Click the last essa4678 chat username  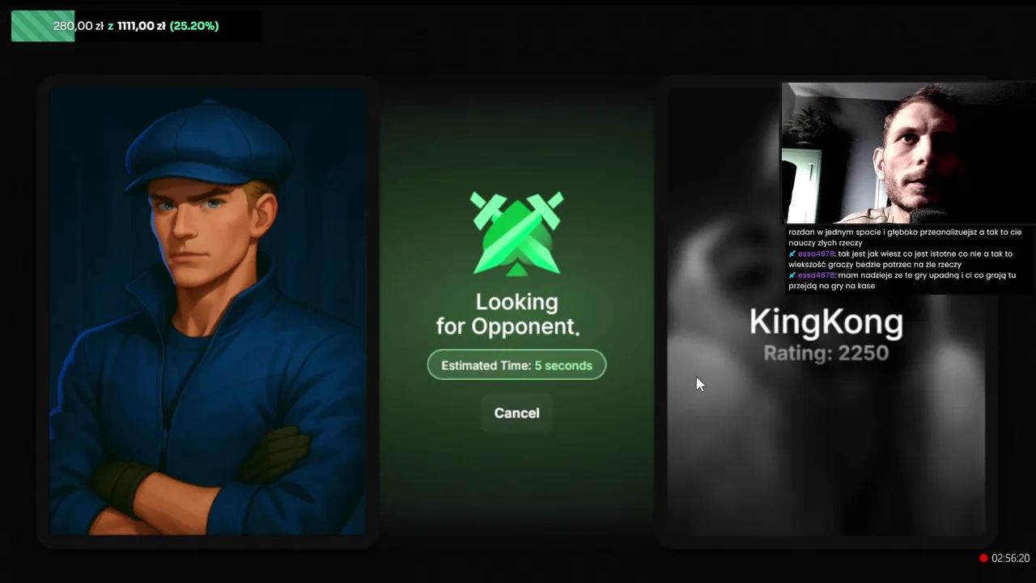[x=816, y=275]
